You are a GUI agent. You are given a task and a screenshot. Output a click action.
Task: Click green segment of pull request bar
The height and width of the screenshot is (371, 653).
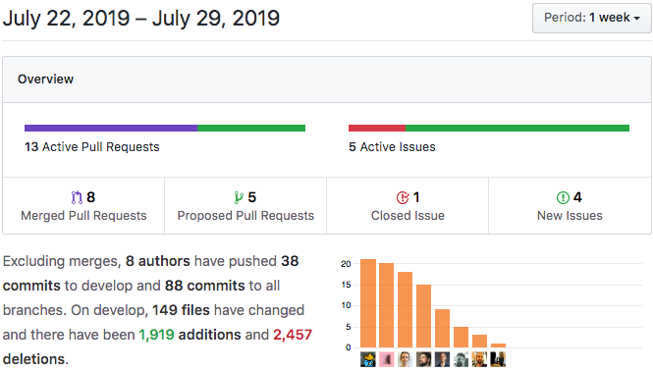[x=251, y=129]
